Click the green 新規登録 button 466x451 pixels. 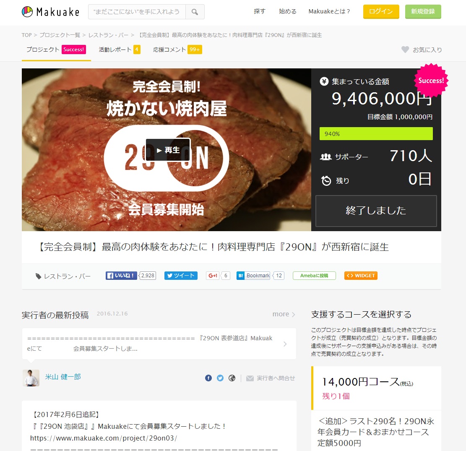click(x=423, y=12)
